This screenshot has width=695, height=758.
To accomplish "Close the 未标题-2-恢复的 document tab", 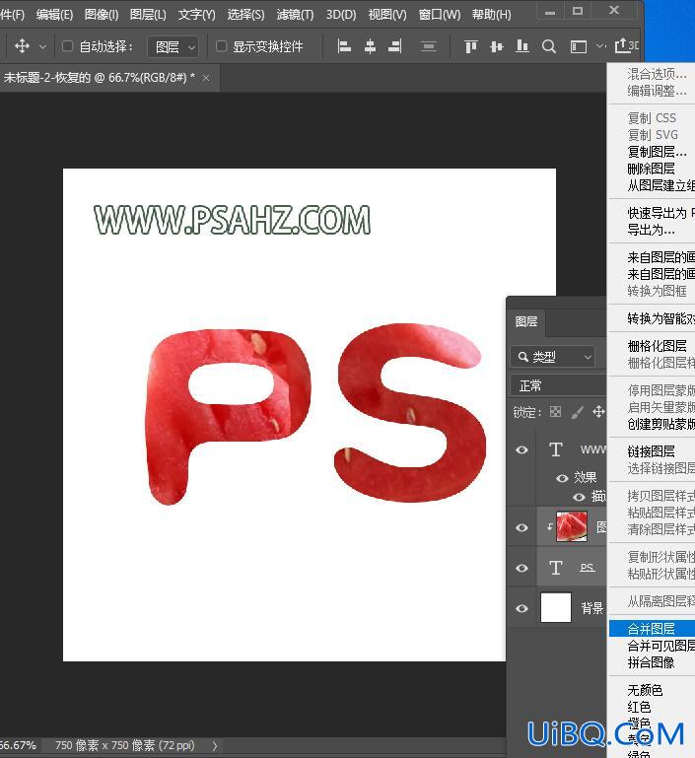I will click(206, 77).
